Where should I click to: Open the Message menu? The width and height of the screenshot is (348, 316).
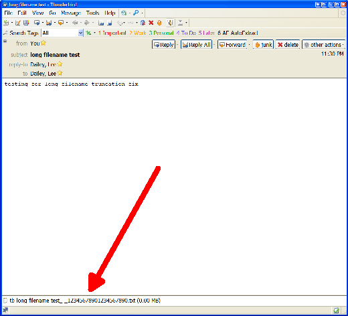[x=71, y=13]
